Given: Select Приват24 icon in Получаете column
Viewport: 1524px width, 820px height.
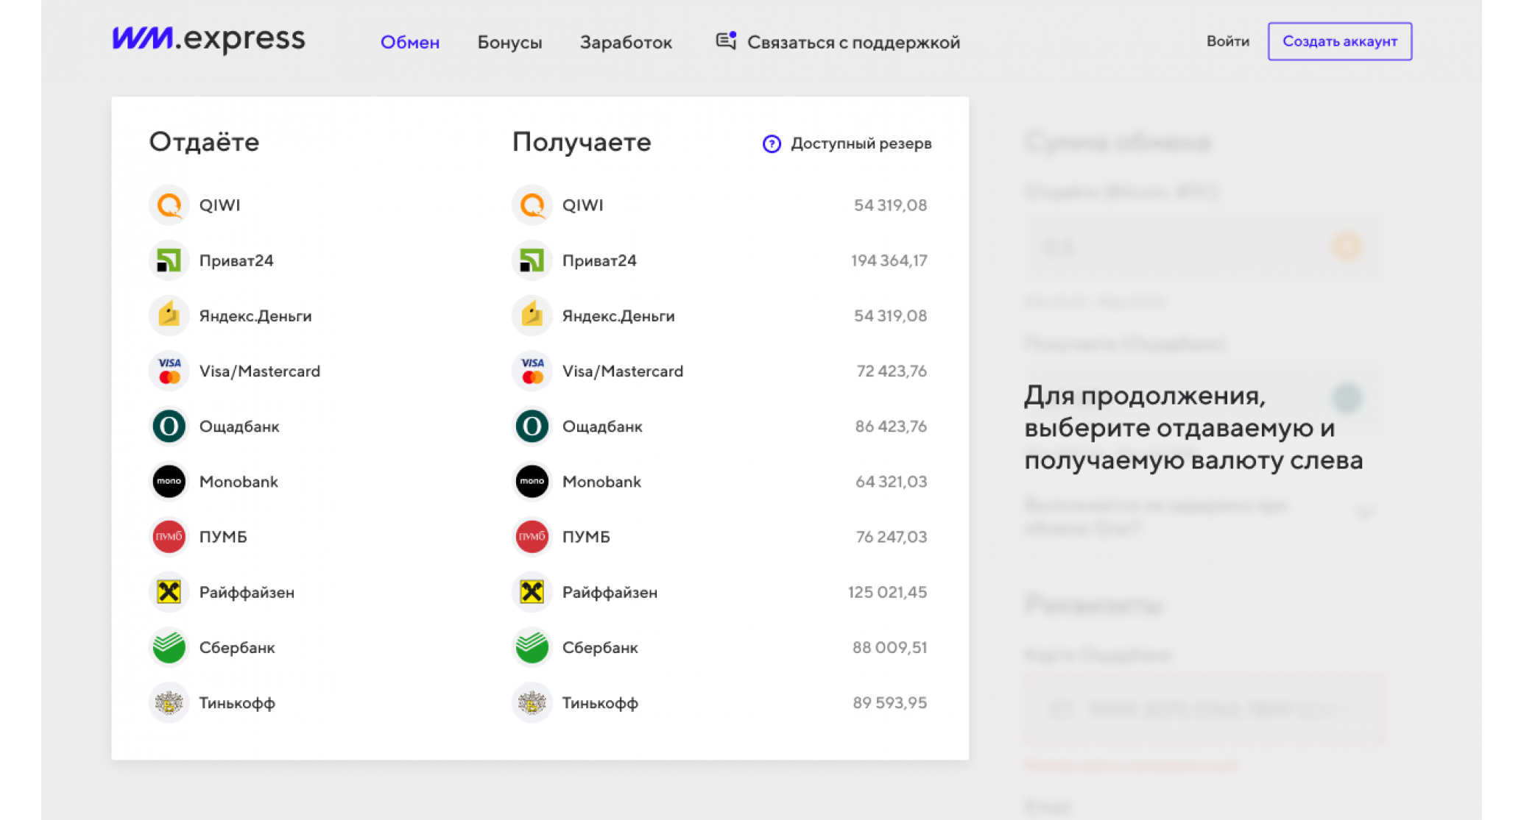Looking at the screenshot, I should click(532, 260).
